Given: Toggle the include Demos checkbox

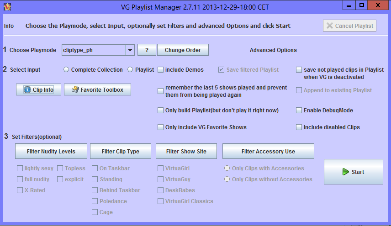Looking at the screenshot, I should pos(161,70).
